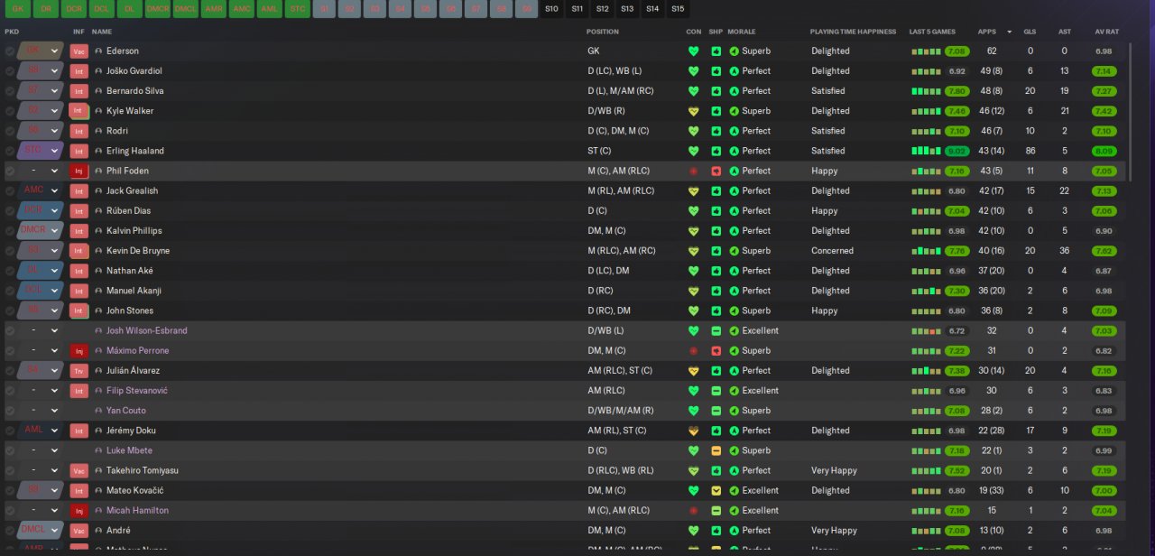Click Kyle Walker's Int status badge
The image size is (1155, 556).
79,111
